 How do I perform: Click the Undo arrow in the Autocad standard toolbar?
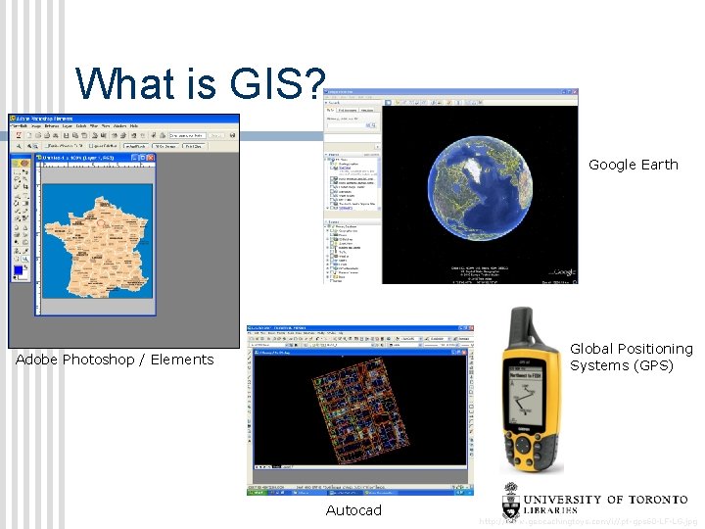318,338
